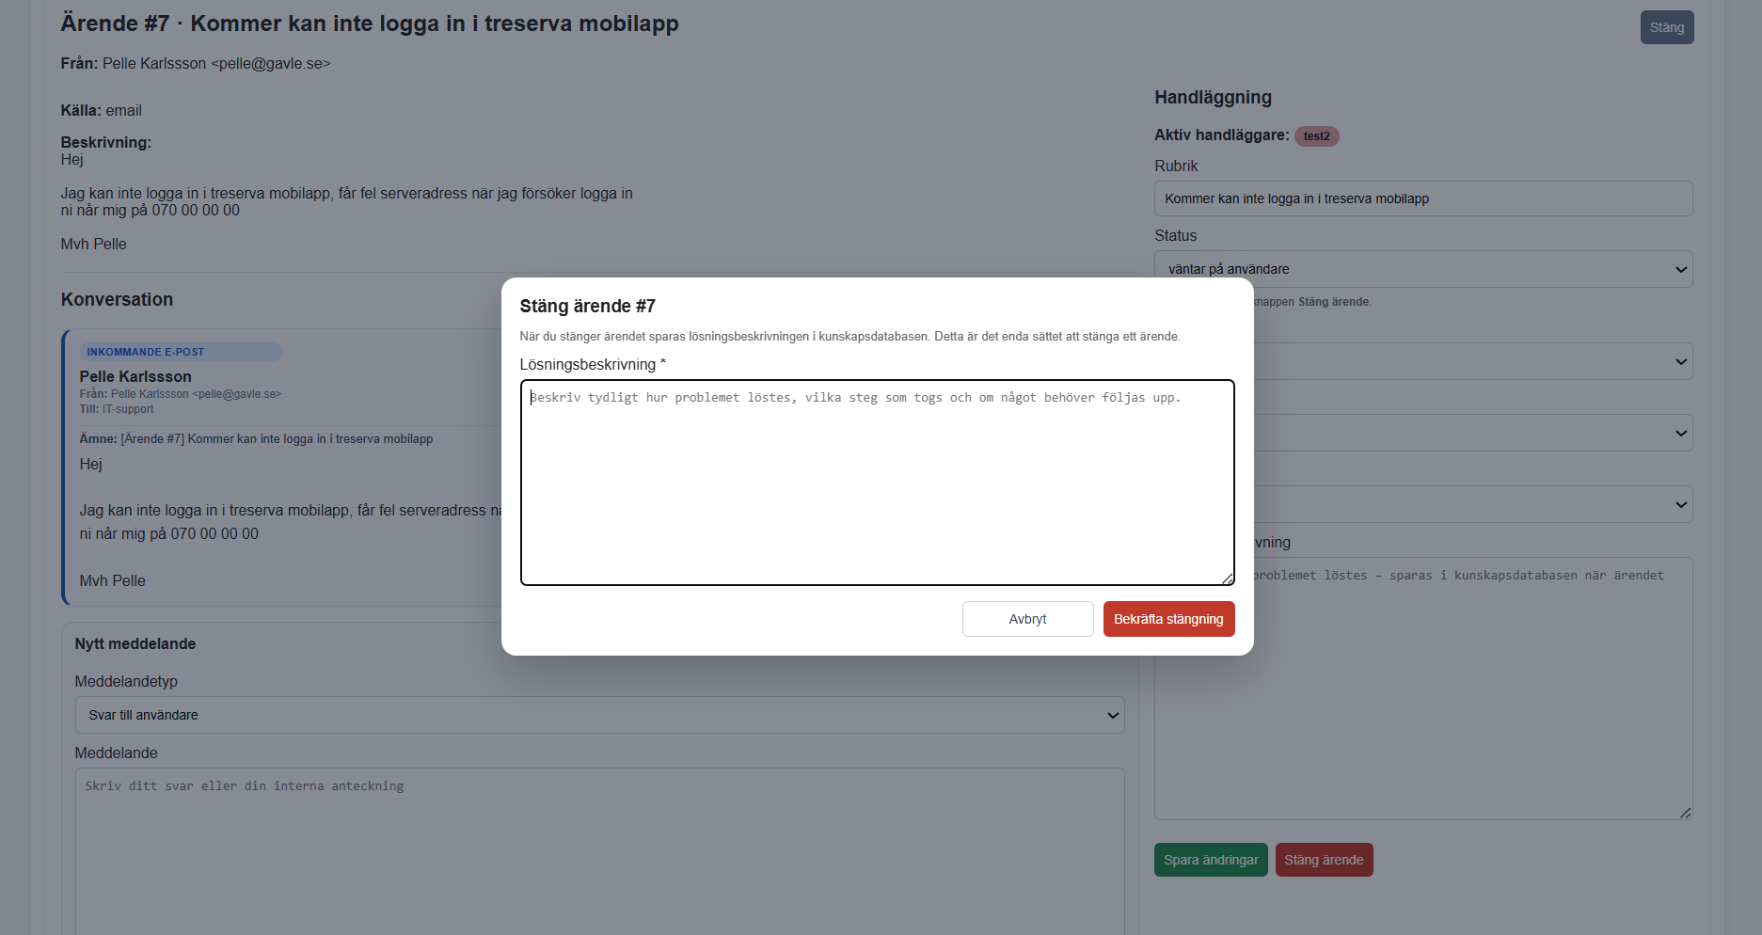This screenshot has width=1762, height=935.
Task: Open the dropdown above the solution description field
Action: [1472, 504]
